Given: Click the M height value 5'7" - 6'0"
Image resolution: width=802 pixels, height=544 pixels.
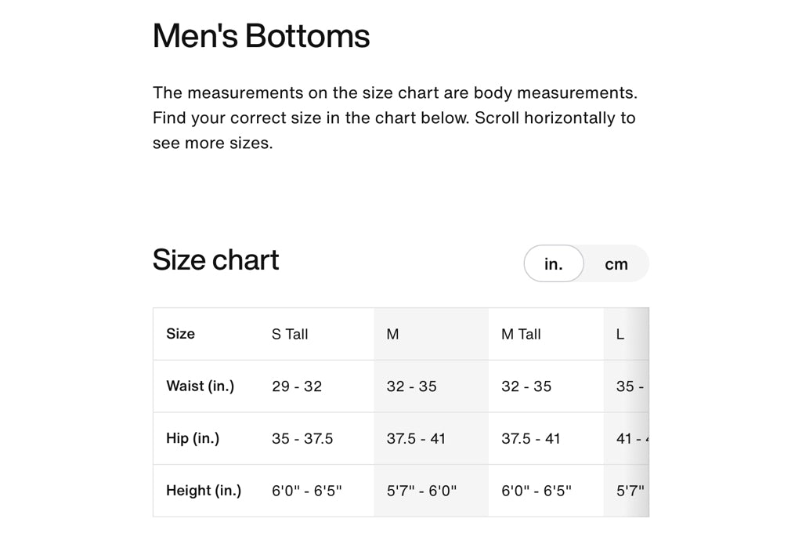Looking at the screenshot, I should [421, 491].
